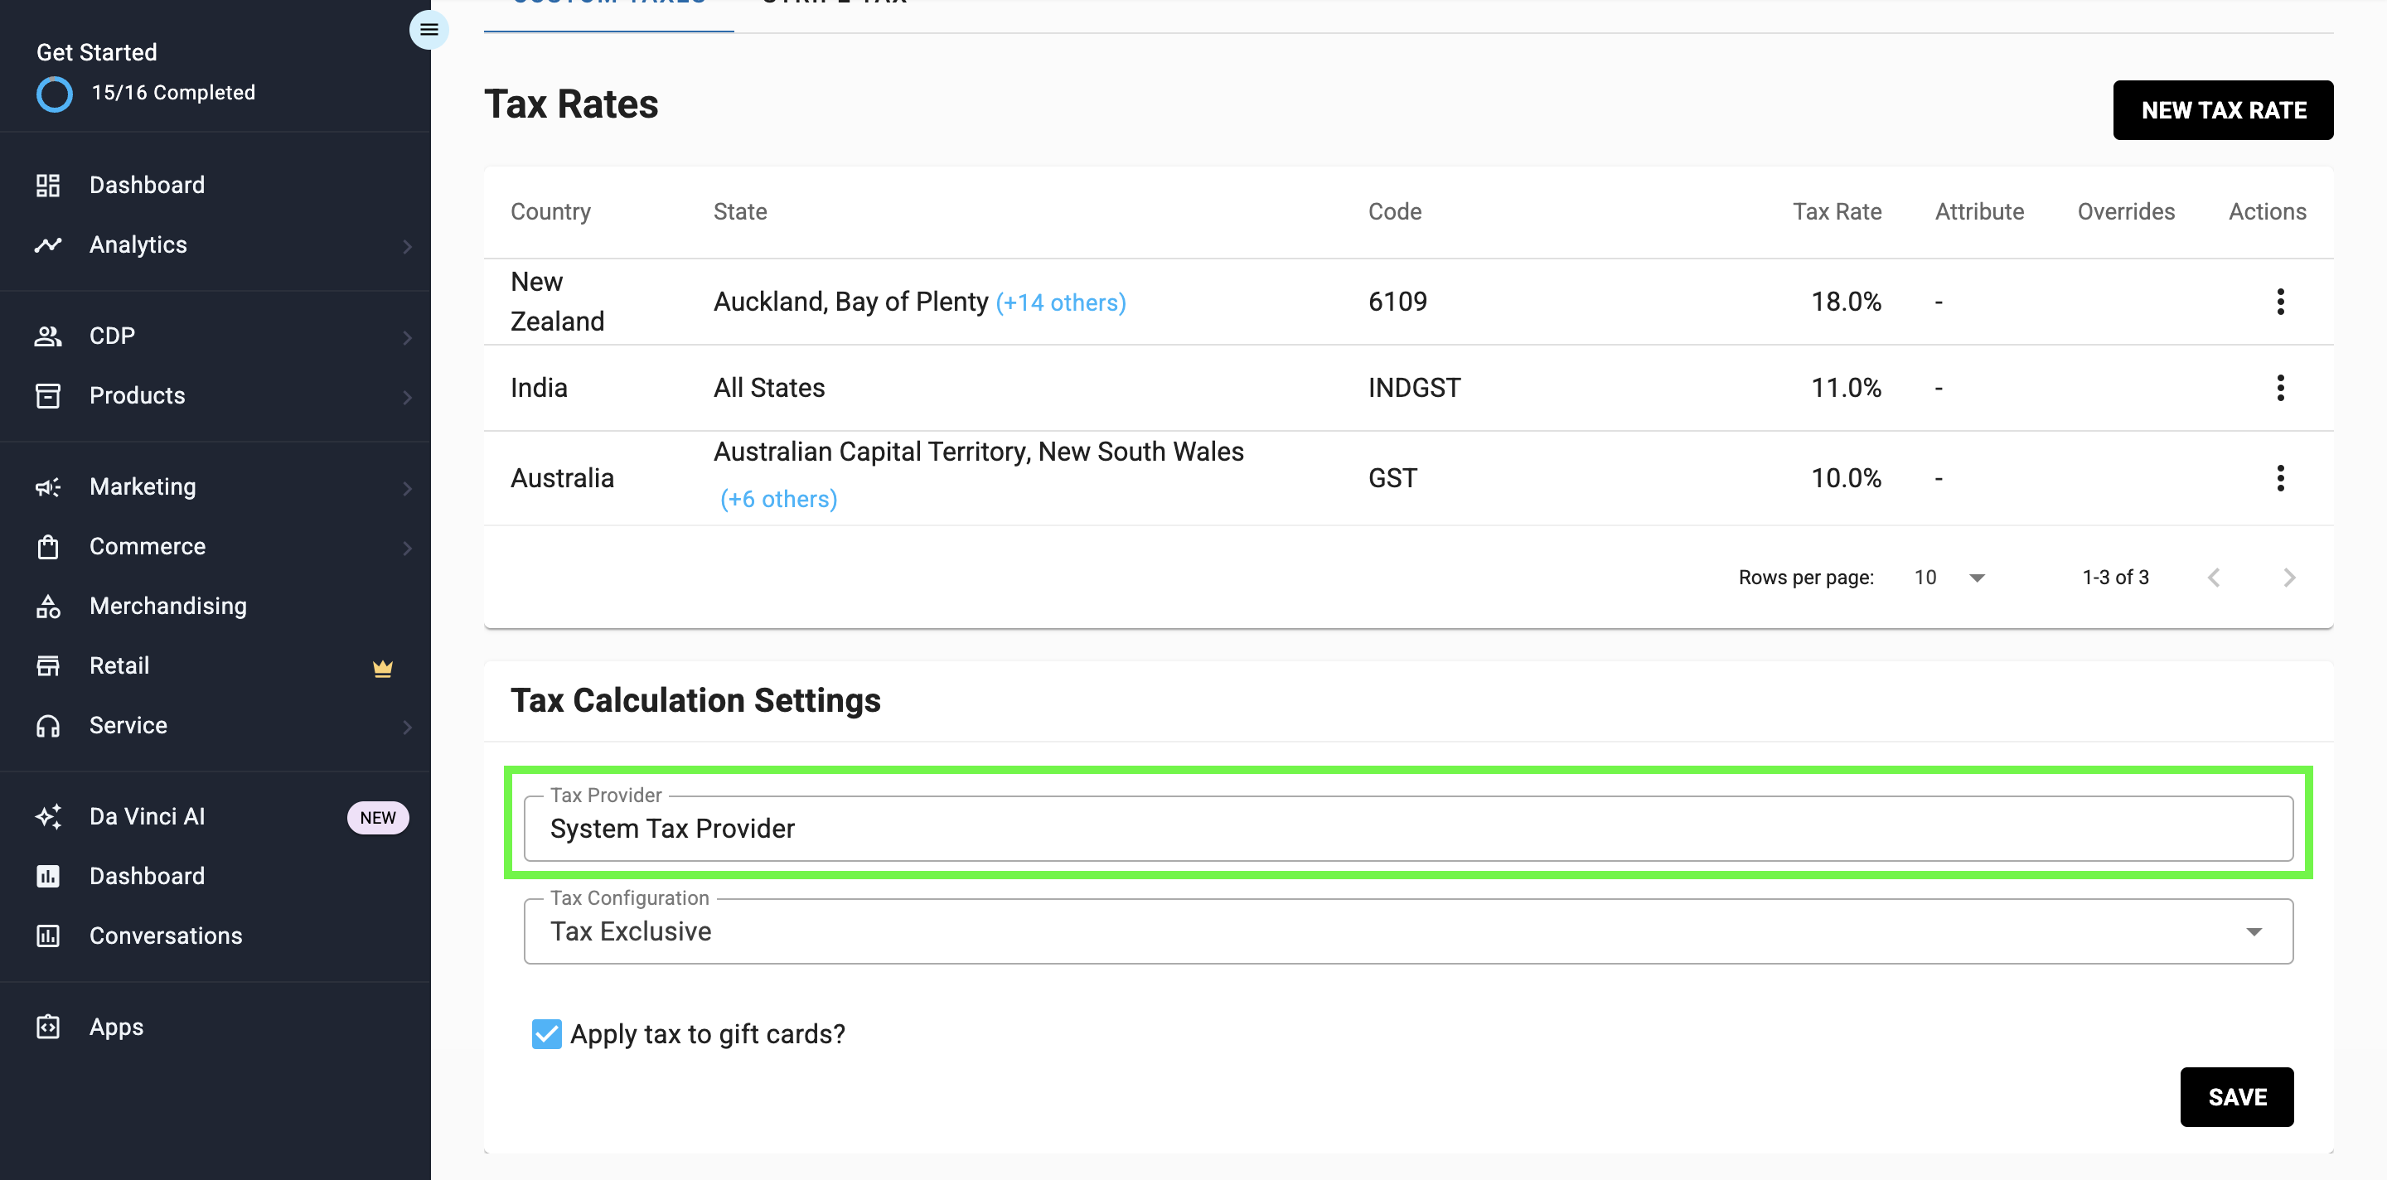Open the Da Vinci Dashboard bar chart icon
The image size is (2387, 1180).
click(48, 876)
